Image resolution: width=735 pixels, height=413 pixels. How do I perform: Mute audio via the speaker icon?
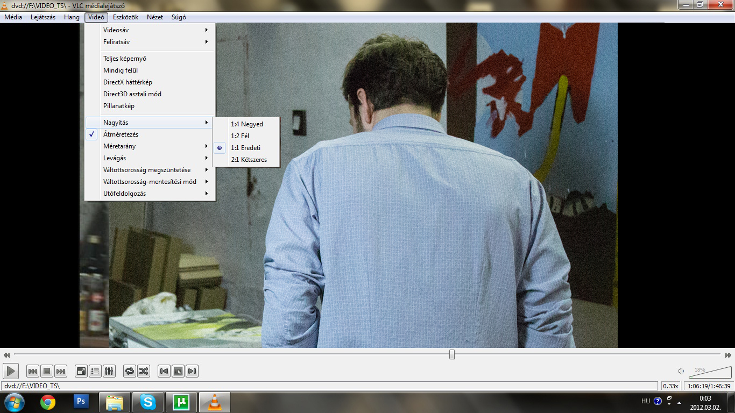[681, 371]
